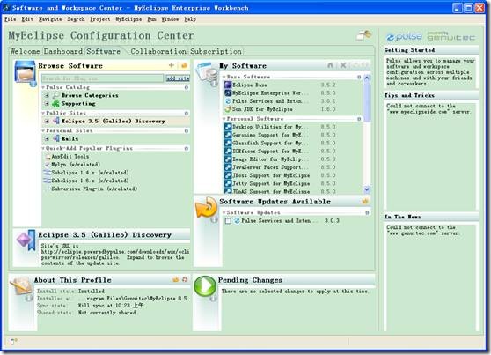The width and height of the screenshot is (491, 355).
Task: Click the add site link
Action: pyautogui.click(x=178, y=78)
